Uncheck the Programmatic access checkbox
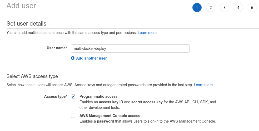The image size is (259, 131). tap(73, 96)
